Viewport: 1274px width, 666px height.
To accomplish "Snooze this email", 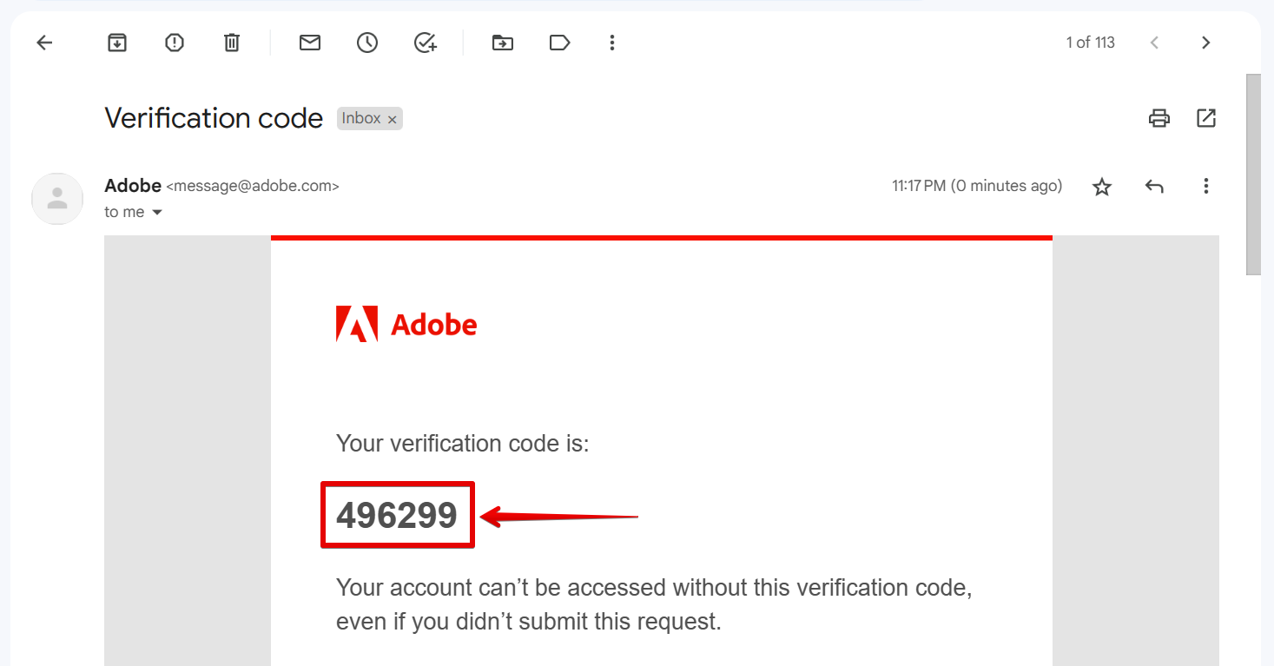I will [x=367, y=43].
